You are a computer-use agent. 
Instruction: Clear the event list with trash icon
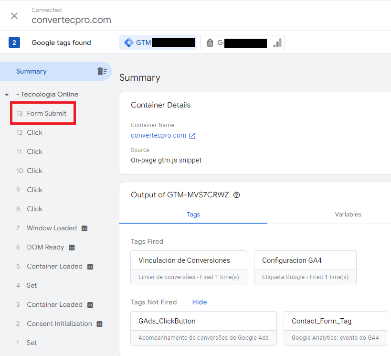[x=102, y=71]
